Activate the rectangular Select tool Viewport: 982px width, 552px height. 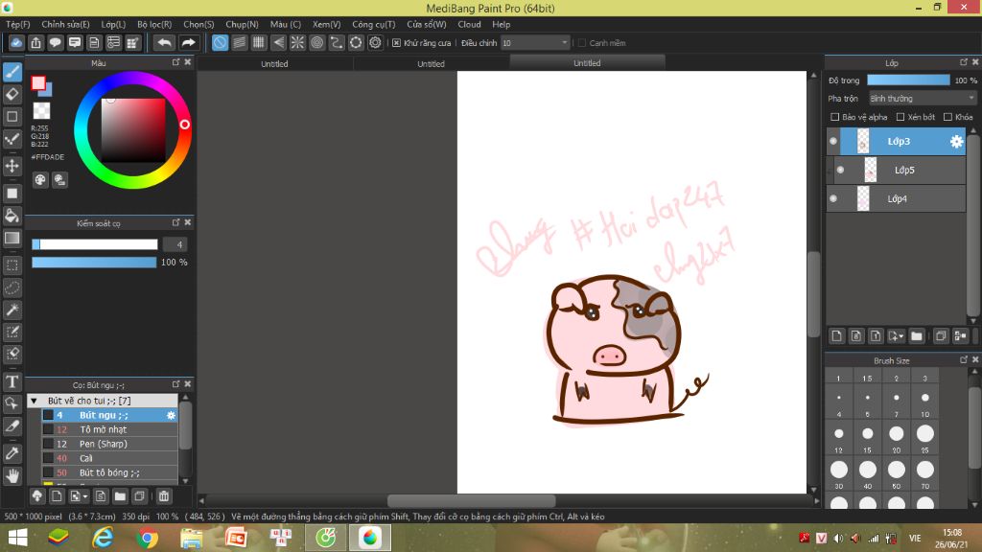[12, 265]
